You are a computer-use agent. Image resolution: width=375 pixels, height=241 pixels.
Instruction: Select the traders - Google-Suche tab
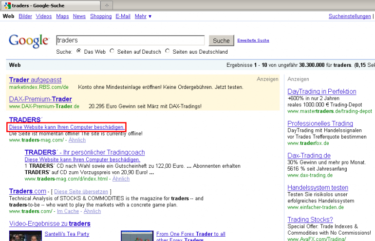(x=50, y=5)
